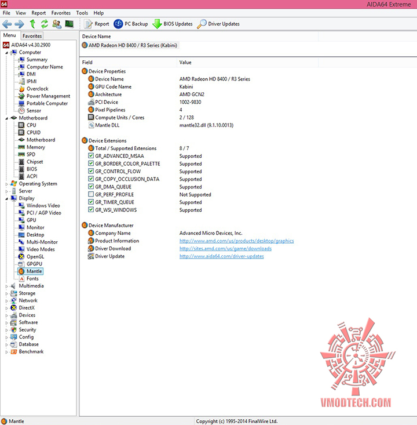Select the Overclock item's flame icon
The image size is (417, 425).
(x=21, y=89)
